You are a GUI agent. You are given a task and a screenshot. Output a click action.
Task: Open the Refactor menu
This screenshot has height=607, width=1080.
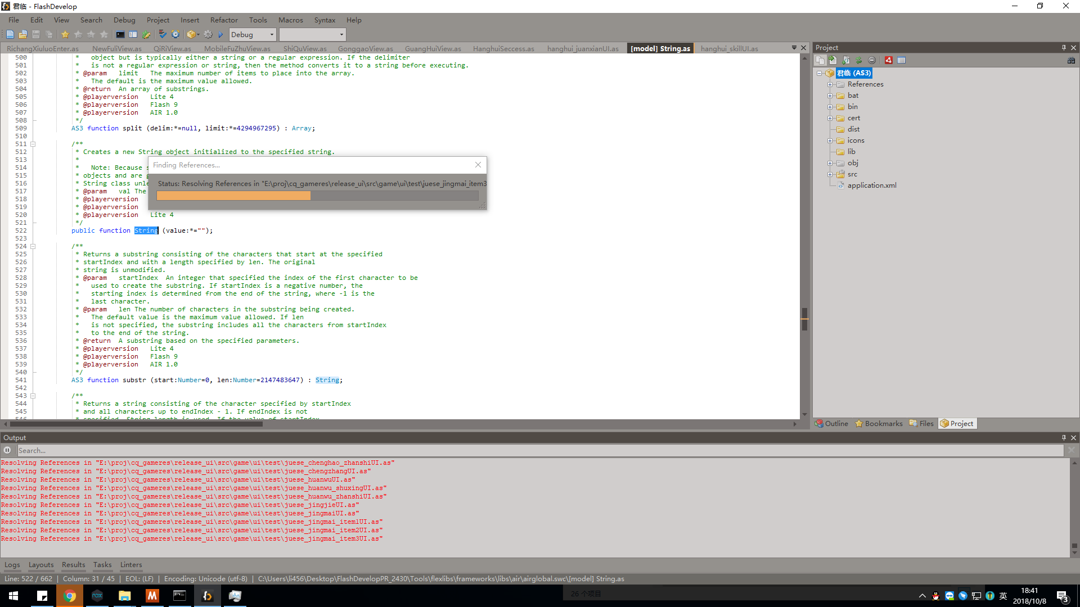click(224, 20)
